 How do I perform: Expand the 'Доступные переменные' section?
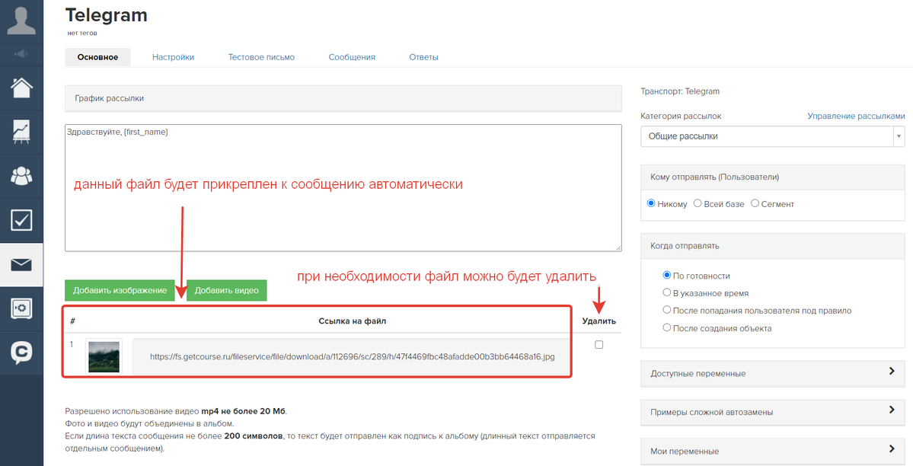(x=773, y=373)
